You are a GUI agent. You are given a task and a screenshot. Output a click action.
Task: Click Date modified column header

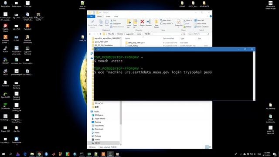pos(168,38)
